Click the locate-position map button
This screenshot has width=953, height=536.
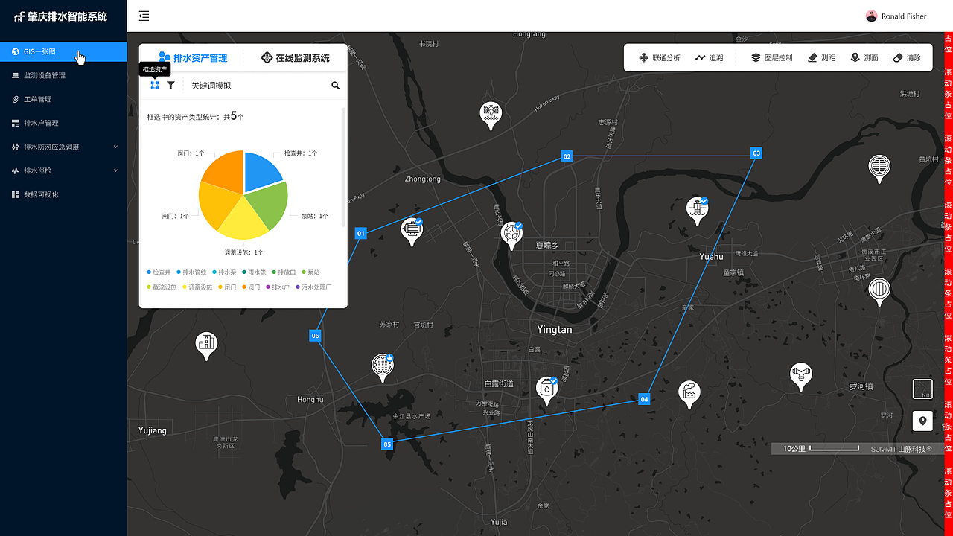click(x=922, y=421)
